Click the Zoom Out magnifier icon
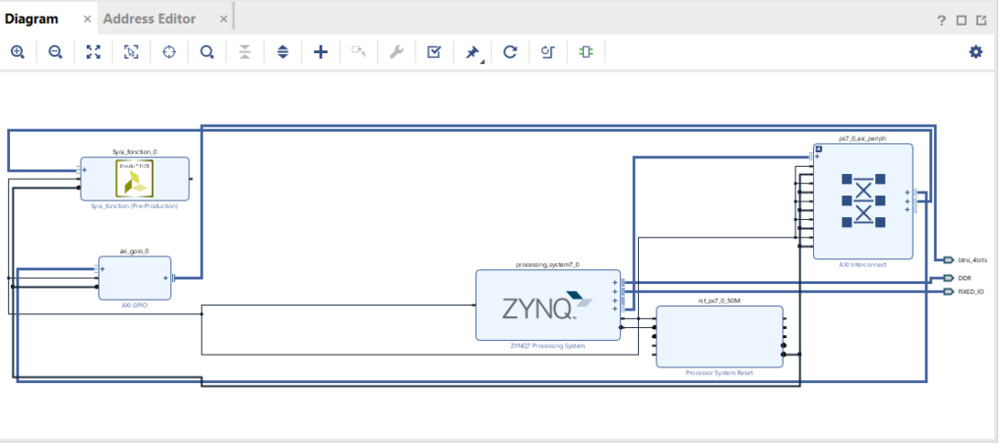Screen dimensions: 1008x448 click(55, 52)
